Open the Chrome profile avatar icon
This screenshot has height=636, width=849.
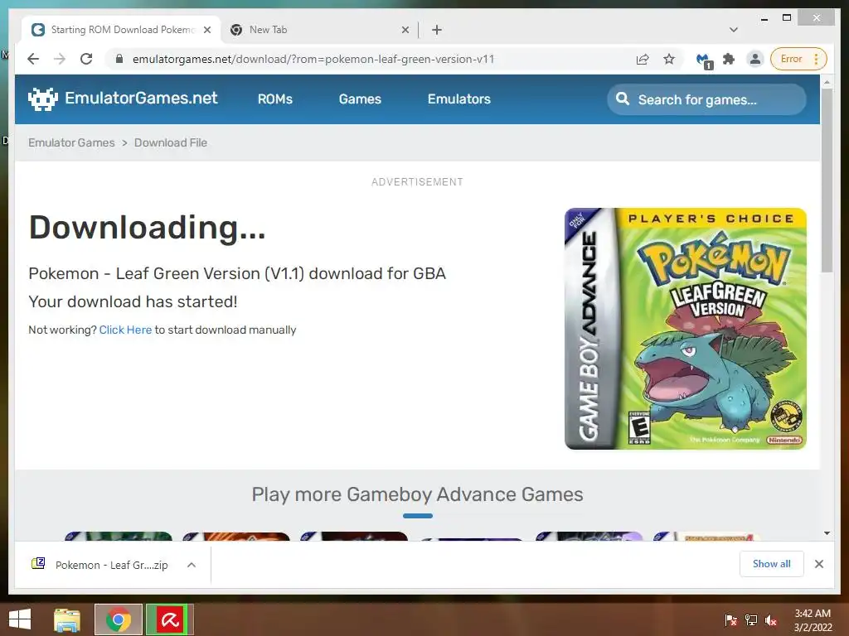pos(754,59)
